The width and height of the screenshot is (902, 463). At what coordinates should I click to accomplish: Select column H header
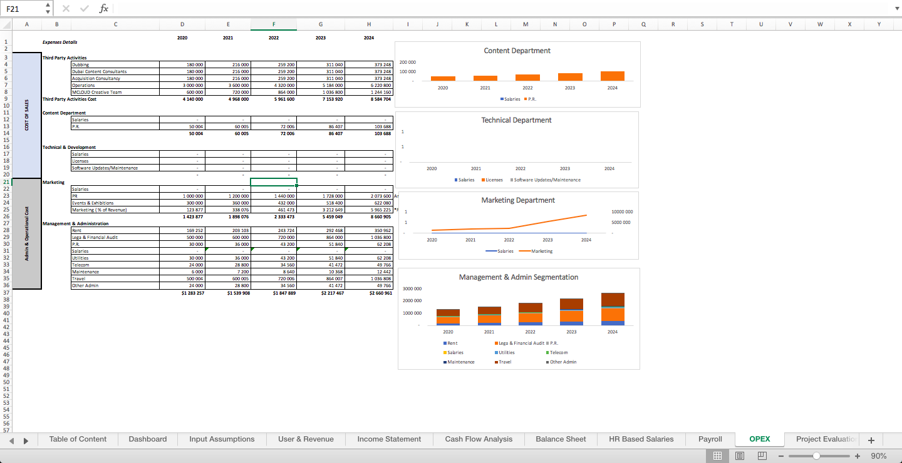coord(369,24)
